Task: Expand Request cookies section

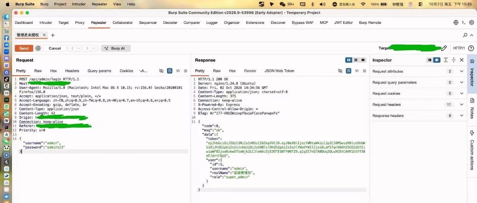Action: [461, 93]
